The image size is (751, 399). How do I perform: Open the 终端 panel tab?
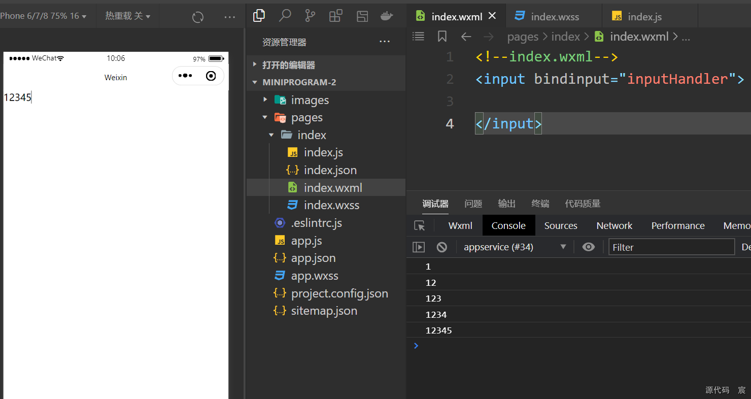pyautogui.click(x=540, y=204)
